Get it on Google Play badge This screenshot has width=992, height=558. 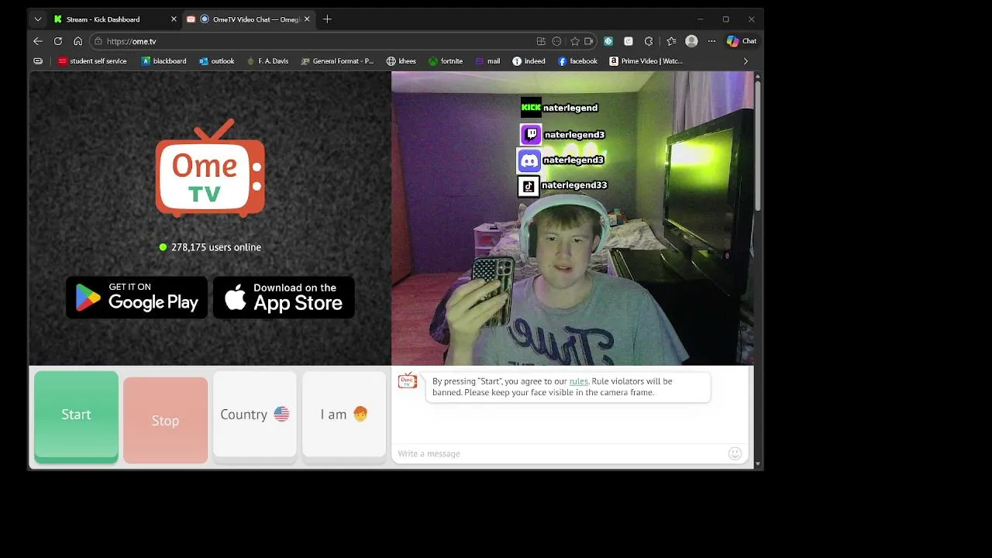[x=136, y=298]
